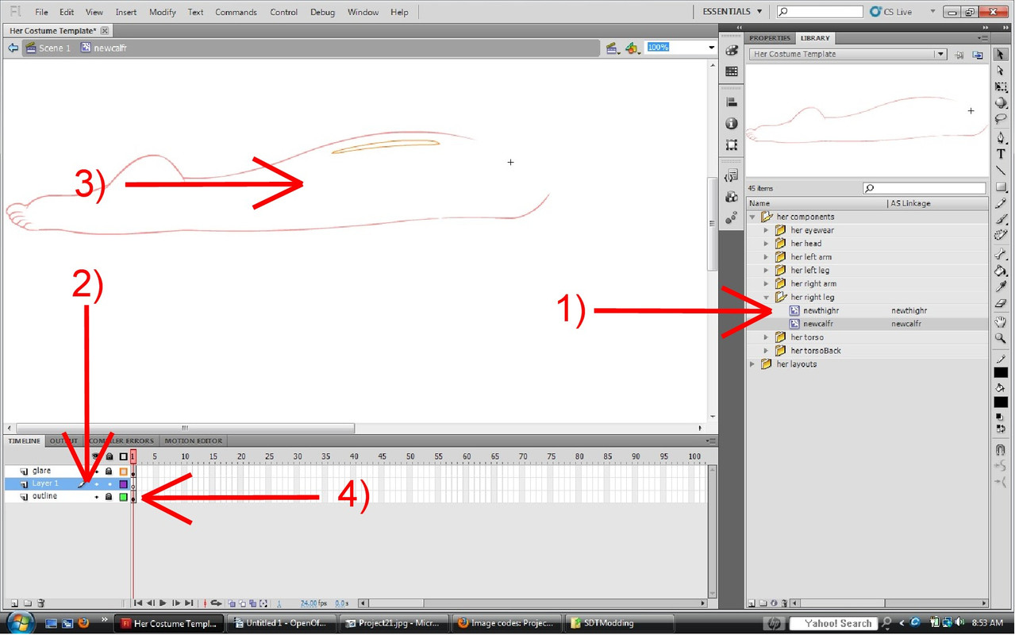Image resolution: width=1015 pixels, height=635 pixels.
Task: Toggle visibility dot of Layer 1
Action: coord(96,484)
